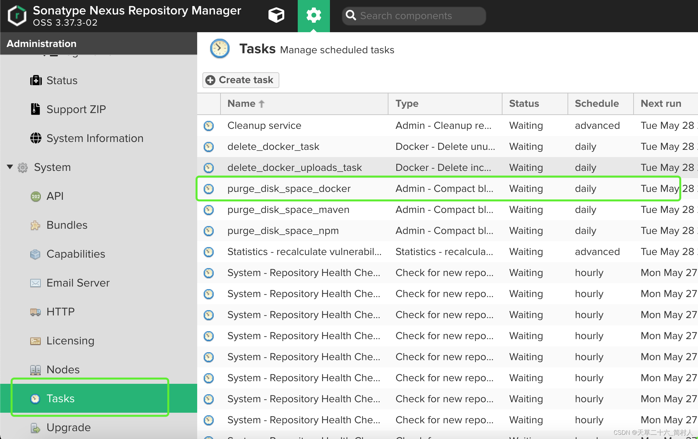Click the Sonatype Nexus logo icon

(x=17, y=15)
